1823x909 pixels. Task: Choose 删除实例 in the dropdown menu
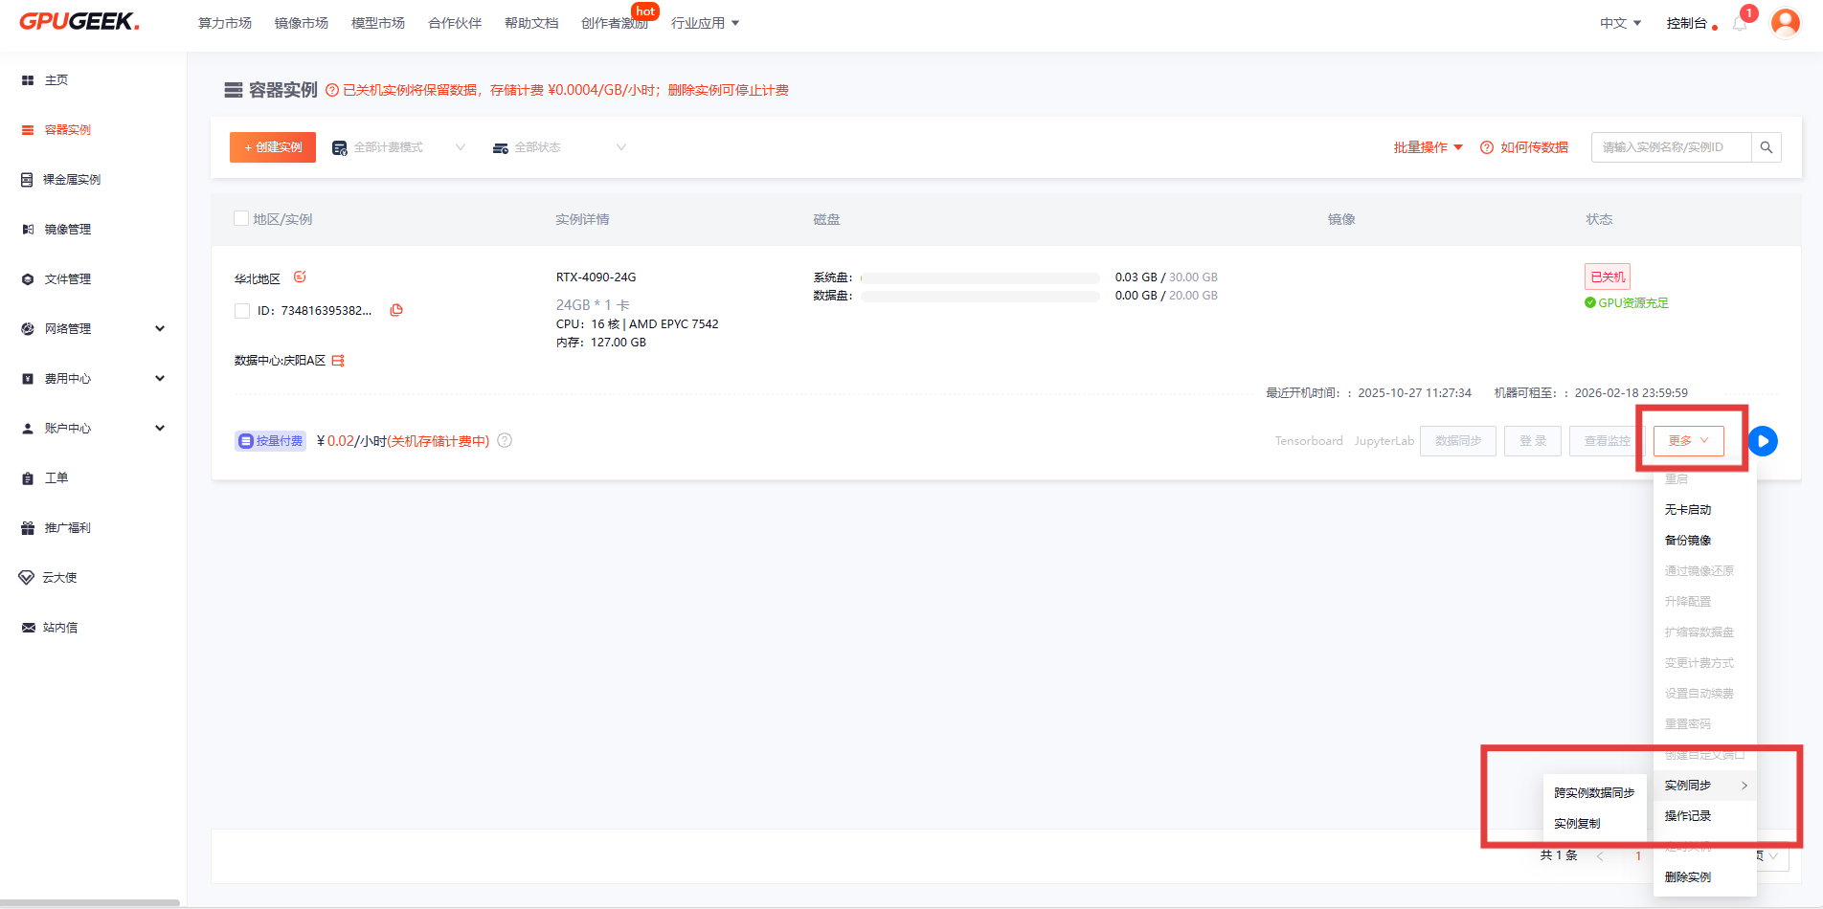1688,877
